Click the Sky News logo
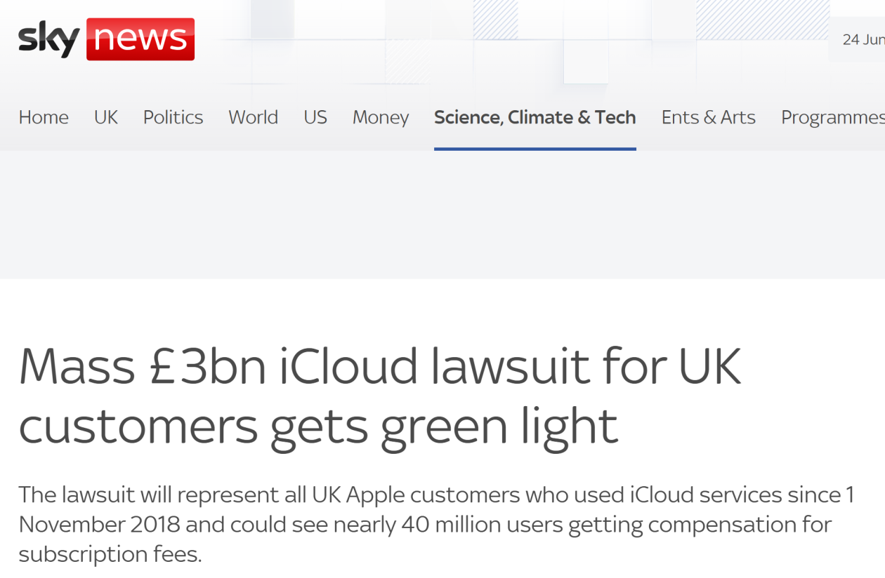Image resolution: width=885 pixels, height=578 pixels. point(106,39)
